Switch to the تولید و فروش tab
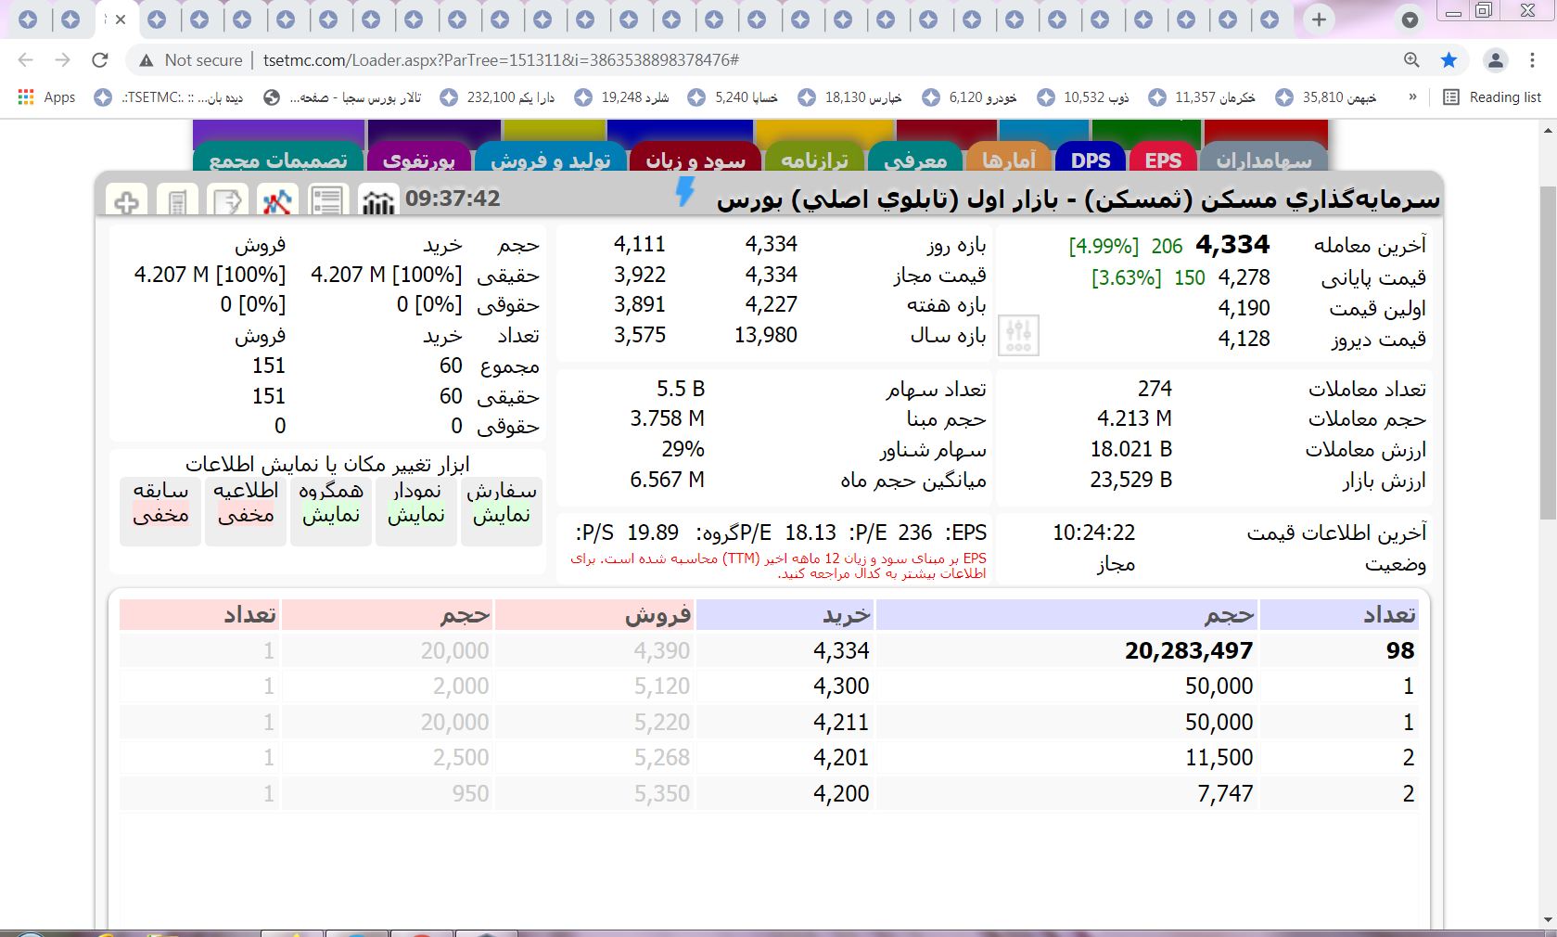This screenshot has height=937, width=1557. pos(551,159)
